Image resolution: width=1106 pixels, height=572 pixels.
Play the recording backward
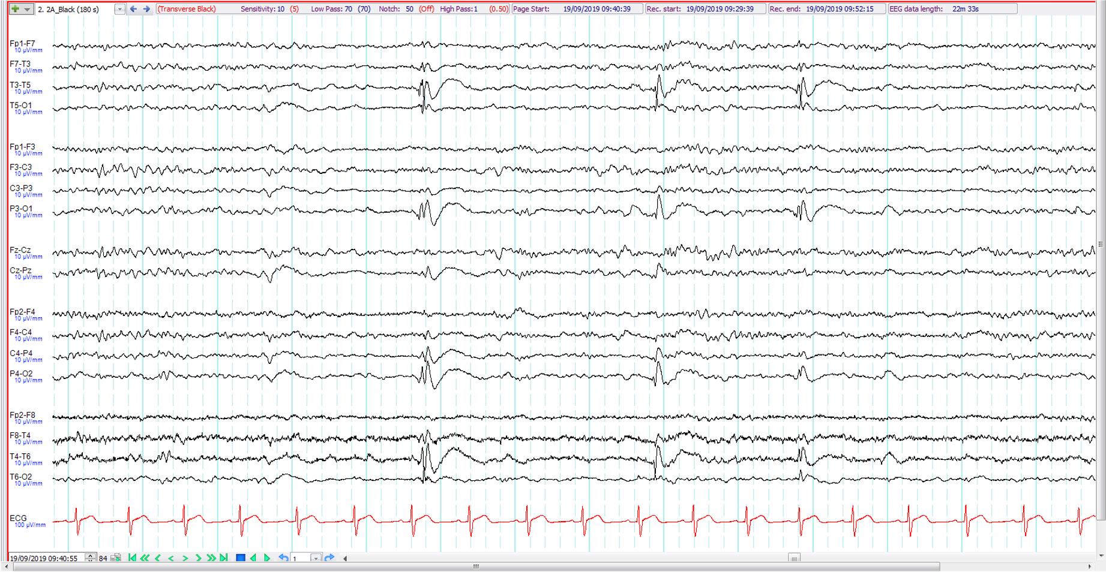pyautogui.click(x=253, y=558)
